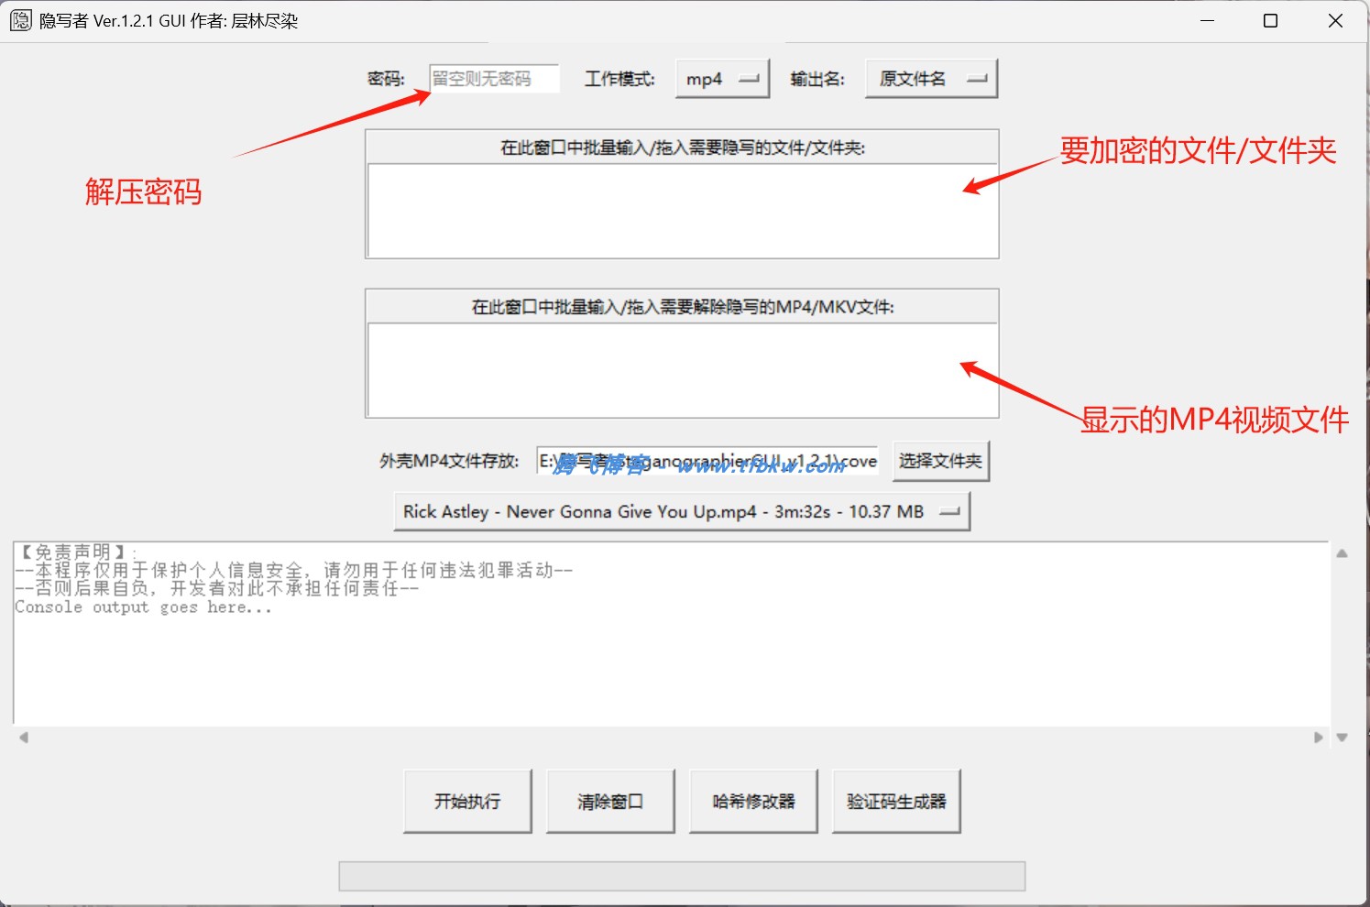Click 清除窗口 to clear the console
This screenshot has height=907, width=1370.
click(x=610, y=800)
